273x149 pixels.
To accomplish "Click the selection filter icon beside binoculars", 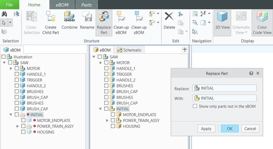I will [x=17, y=14].
